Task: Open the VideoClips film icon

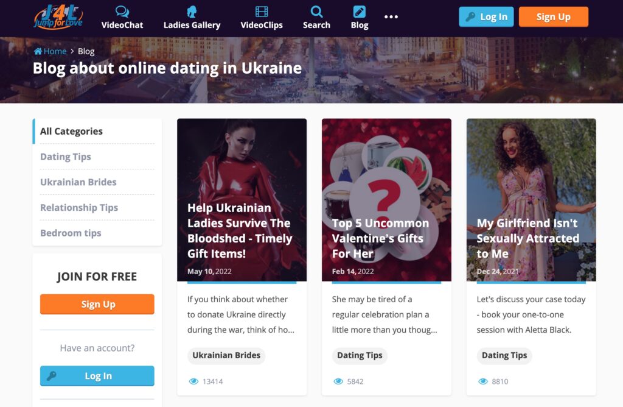Action: point(262,12)
